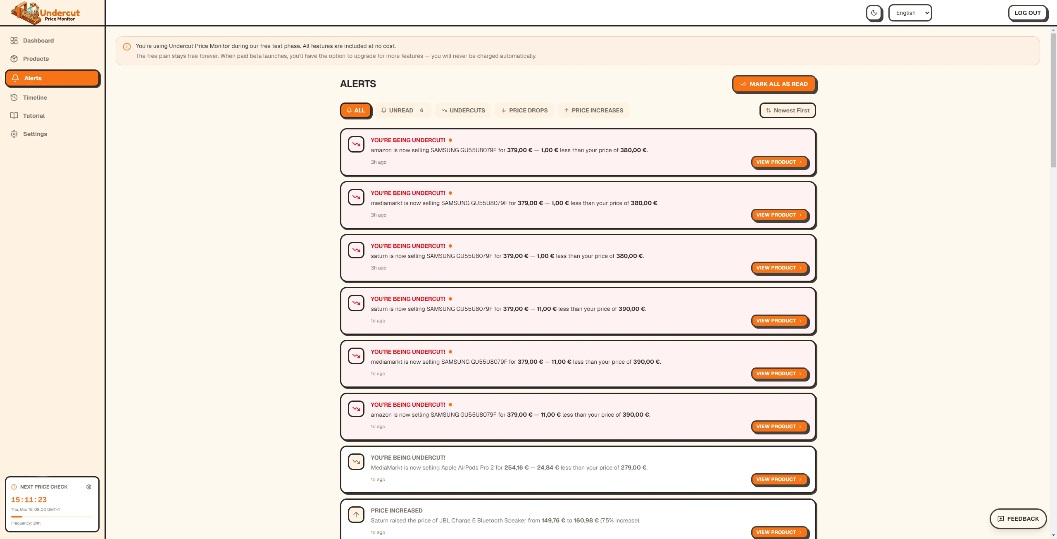The width and height of the screenshot is (1057, 539).
Task: Show only Price Drops alerts
Action: pos(524,110)
